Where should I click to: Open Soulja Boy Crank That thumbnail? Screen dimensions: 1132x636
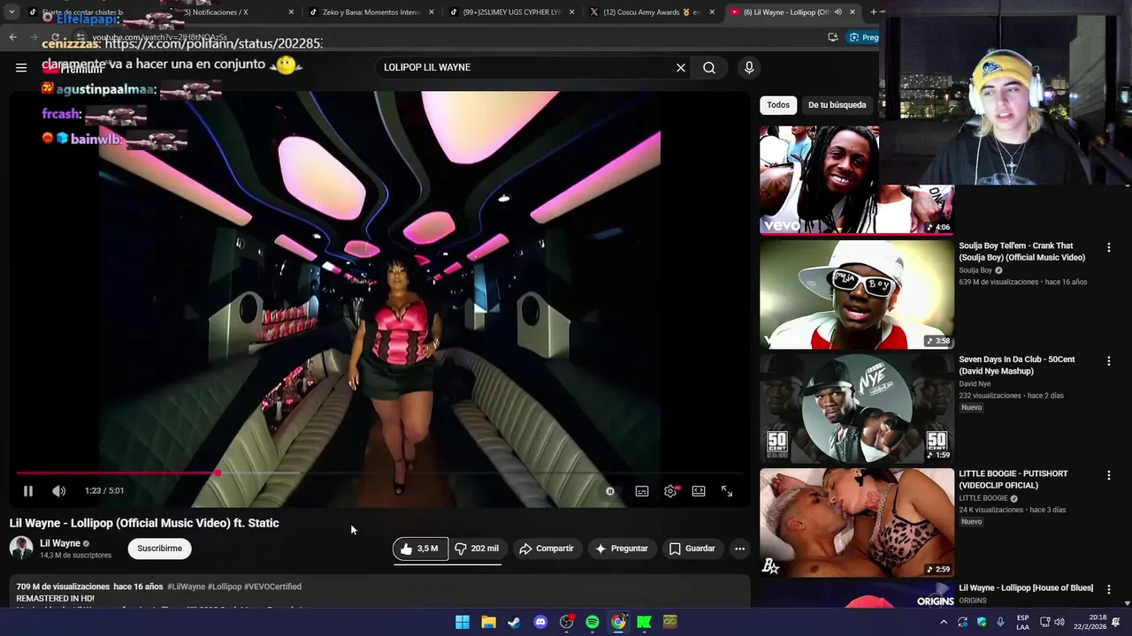pos(857,294)
